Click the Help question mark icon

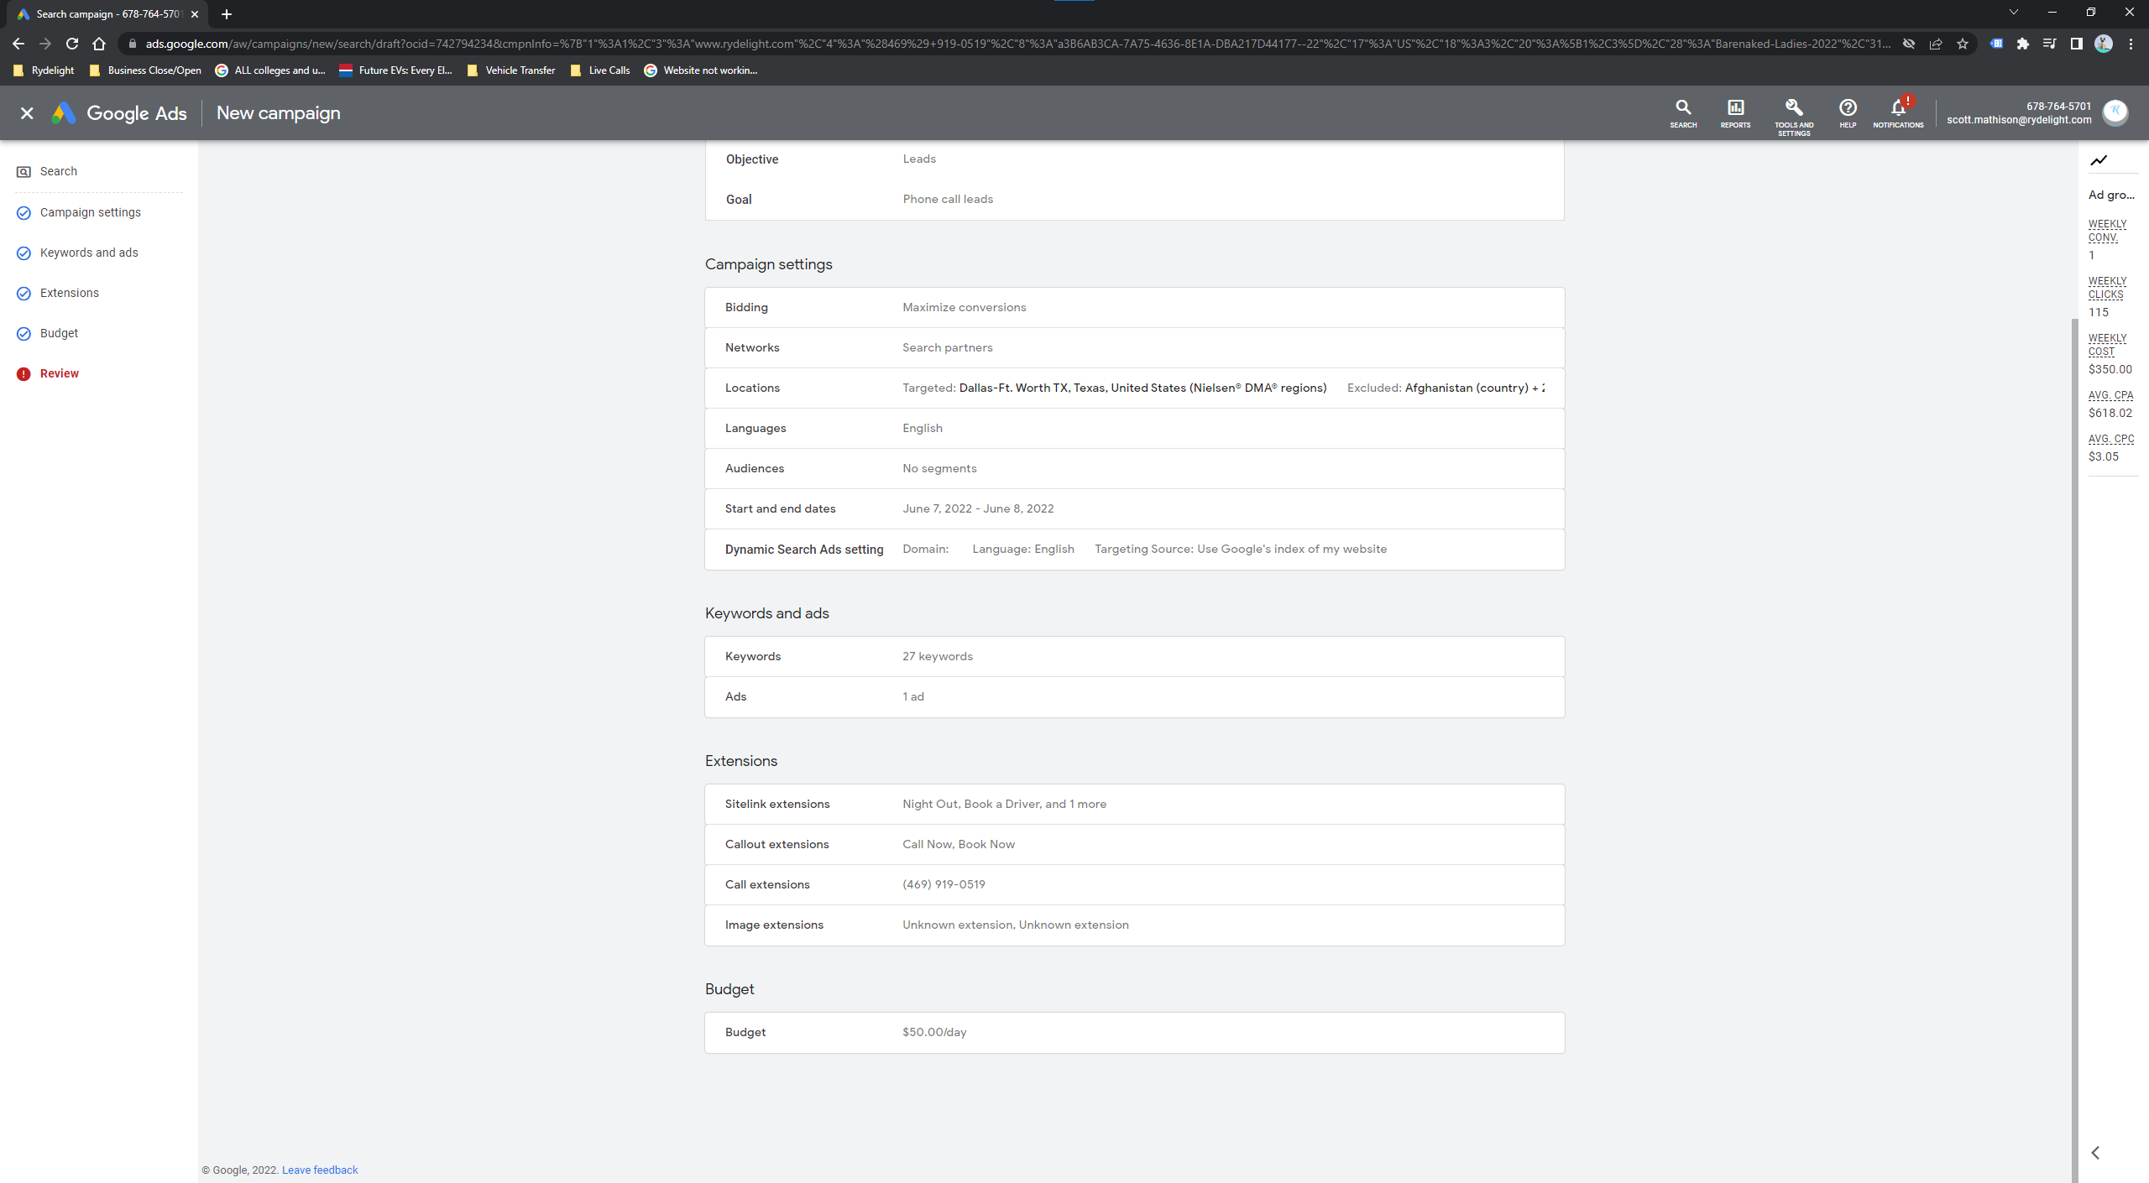[1847, 107]
